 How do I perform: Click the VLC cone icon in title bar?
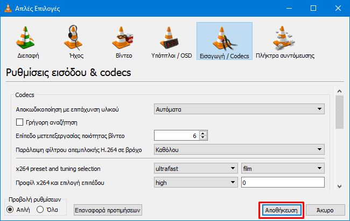pos(8,8)
